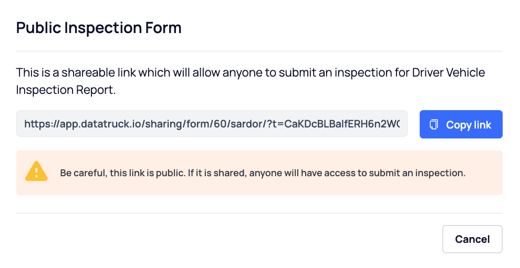Focus the shareable URL input field

[212, 124]
